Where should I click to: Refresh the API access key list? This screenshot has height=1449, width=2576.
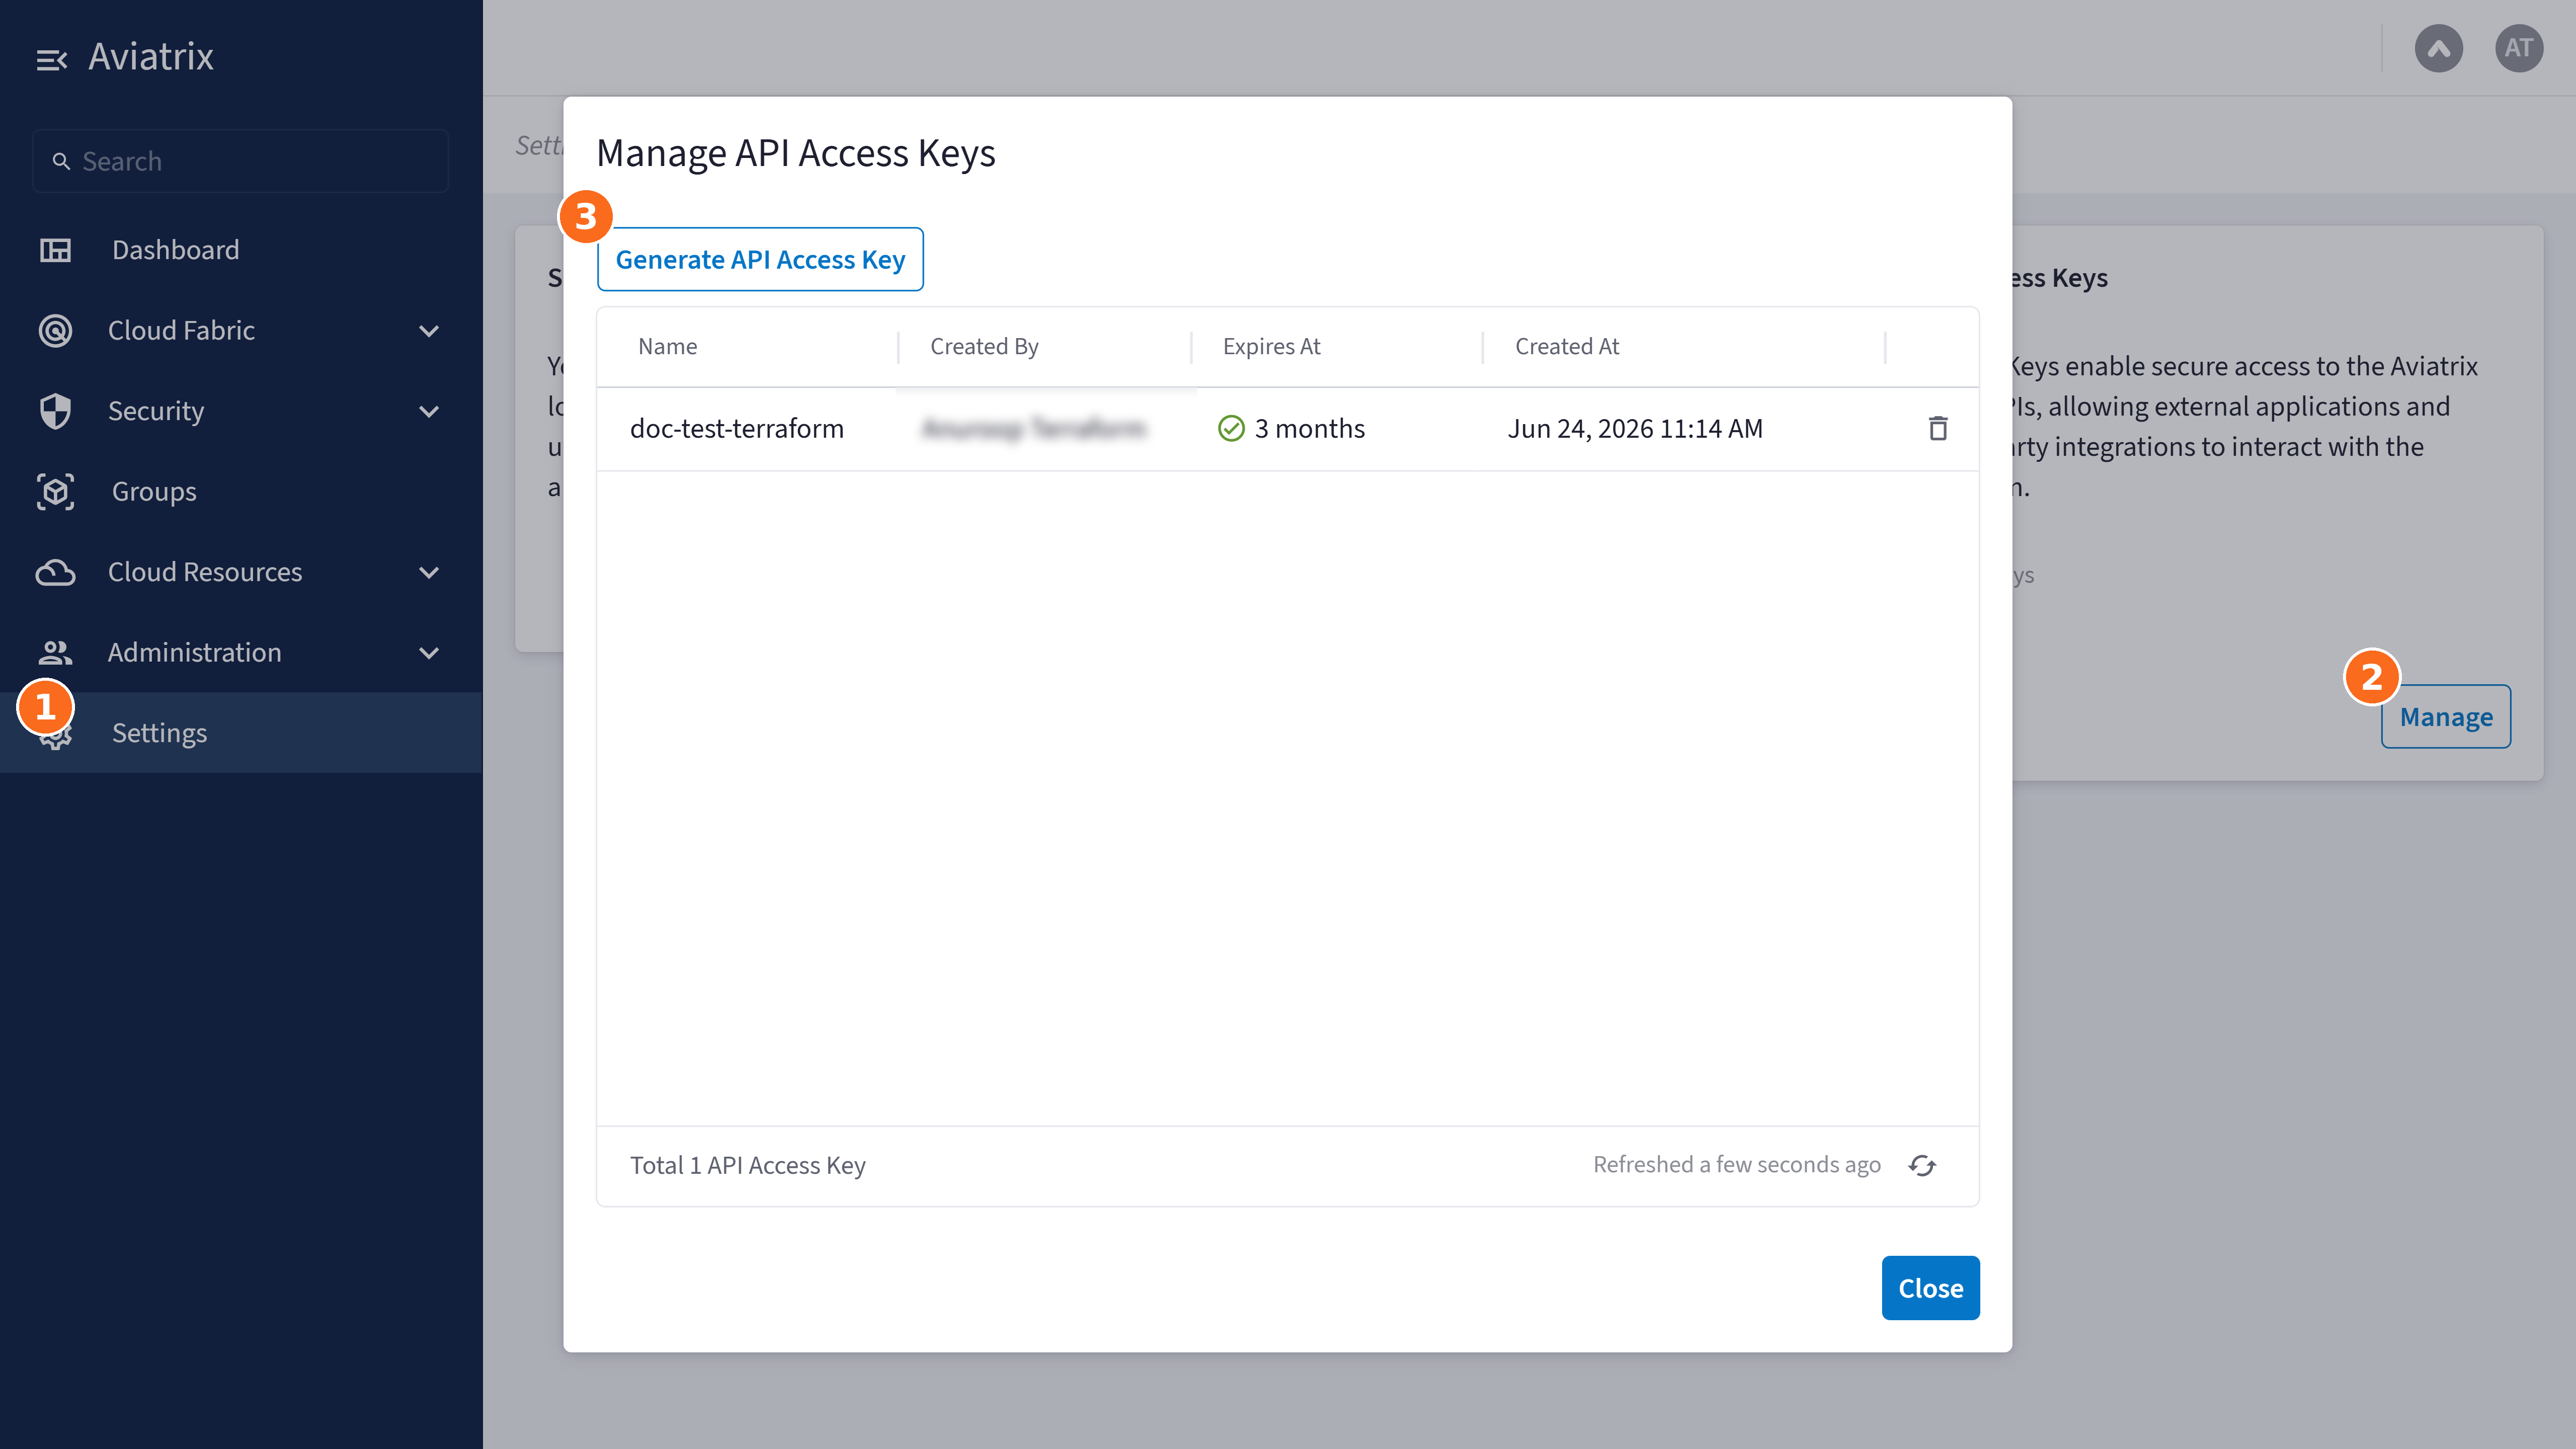1922,1165
